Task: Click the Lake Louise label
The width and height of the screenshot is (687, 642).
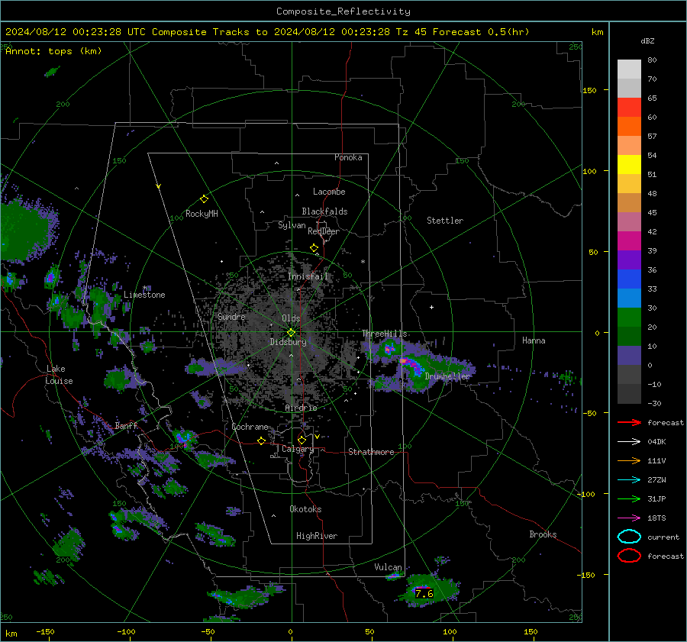Action: (x=60, y=375)
